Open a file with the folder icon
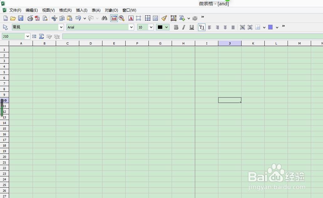The width and height of the screenshot is (323, 198). 13,18
